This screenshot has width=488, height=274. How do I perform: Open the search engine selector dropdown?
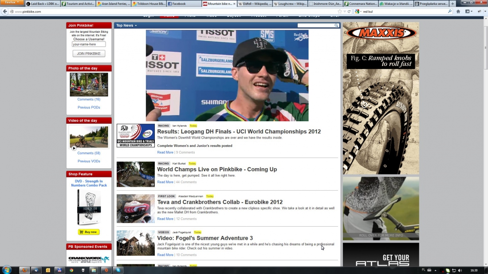358,12
